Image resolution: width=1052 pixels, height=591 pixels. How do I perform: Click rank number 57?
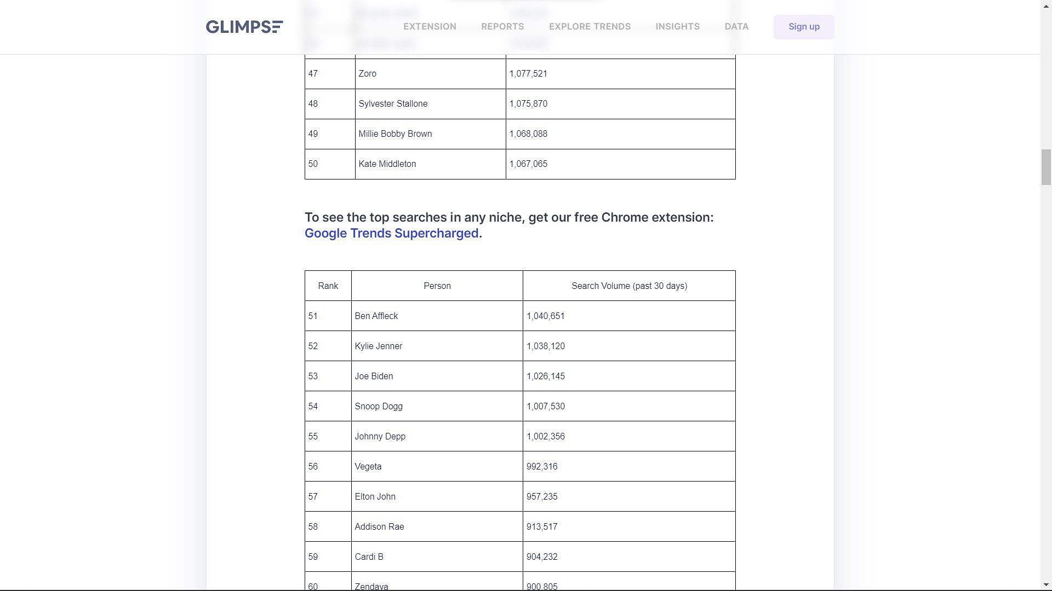coord(313,496)
